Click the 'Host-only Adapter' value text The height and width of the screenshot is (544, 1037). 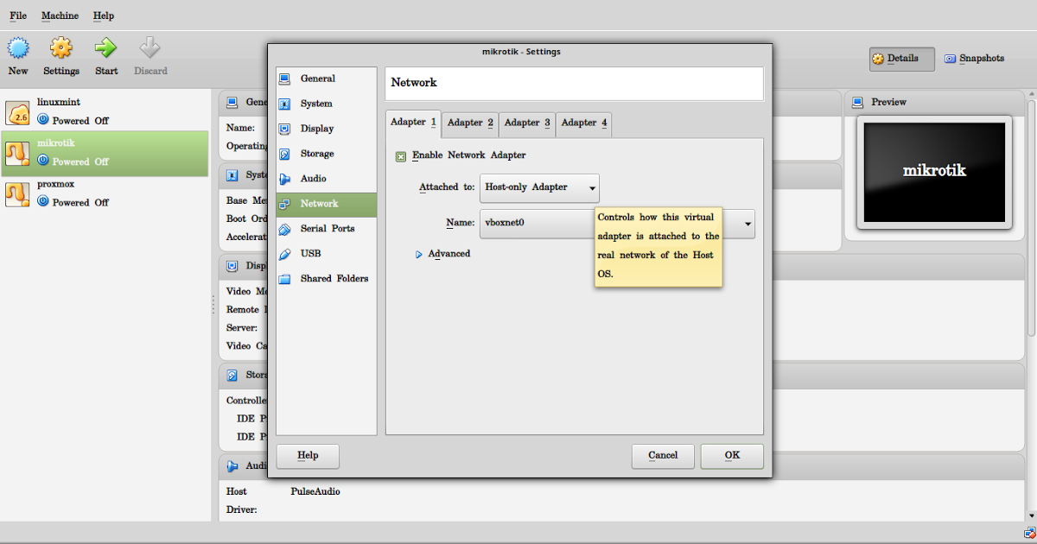click(526, 187)
